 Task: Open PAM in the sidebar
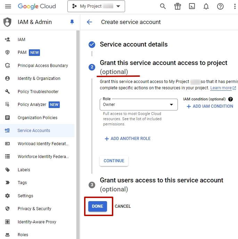38,52
